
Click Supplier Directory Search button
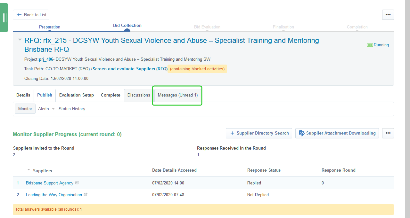click(x=259, y=133)
